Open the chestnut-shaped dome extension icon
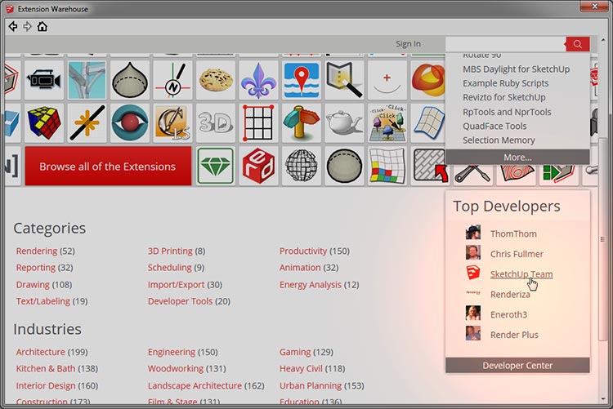This screenshot has width=613, height=409. [x=130, y=80]
